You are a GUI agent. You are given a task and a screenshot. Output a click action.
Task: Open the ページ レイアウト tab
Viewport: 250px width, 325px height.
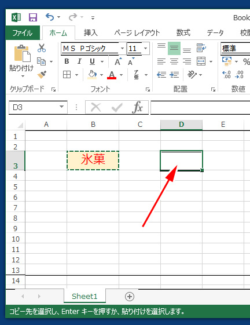(x=137, y=33)
